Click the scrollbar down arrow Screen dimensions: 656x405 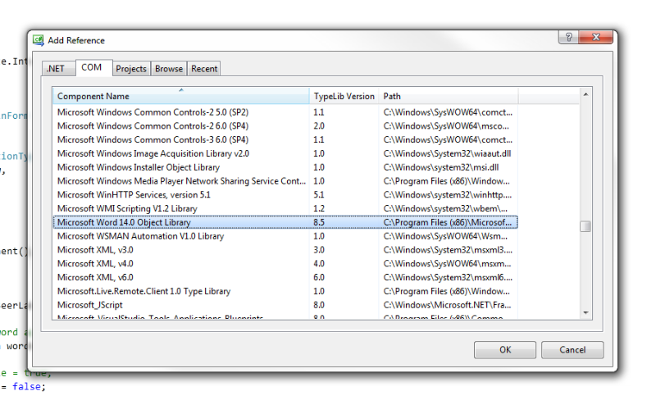point(585,312)
